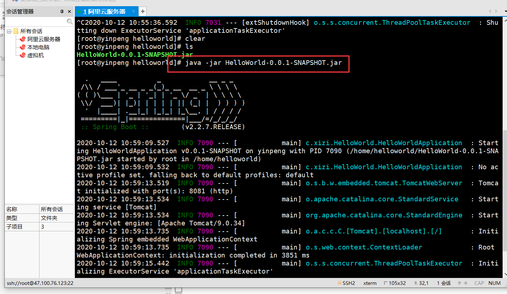Click the SSH2 status bar label
507x294 pixels.
pyautogui.click(x=348, y=283)
